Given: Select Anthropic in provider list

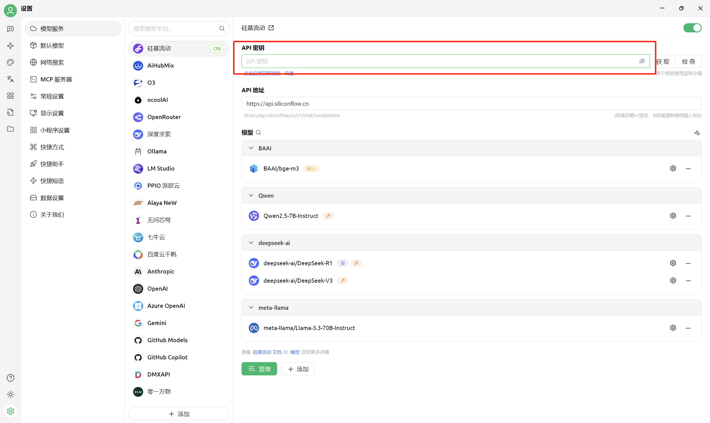Looking at the screenshot, I should click(x=160, y=271).
